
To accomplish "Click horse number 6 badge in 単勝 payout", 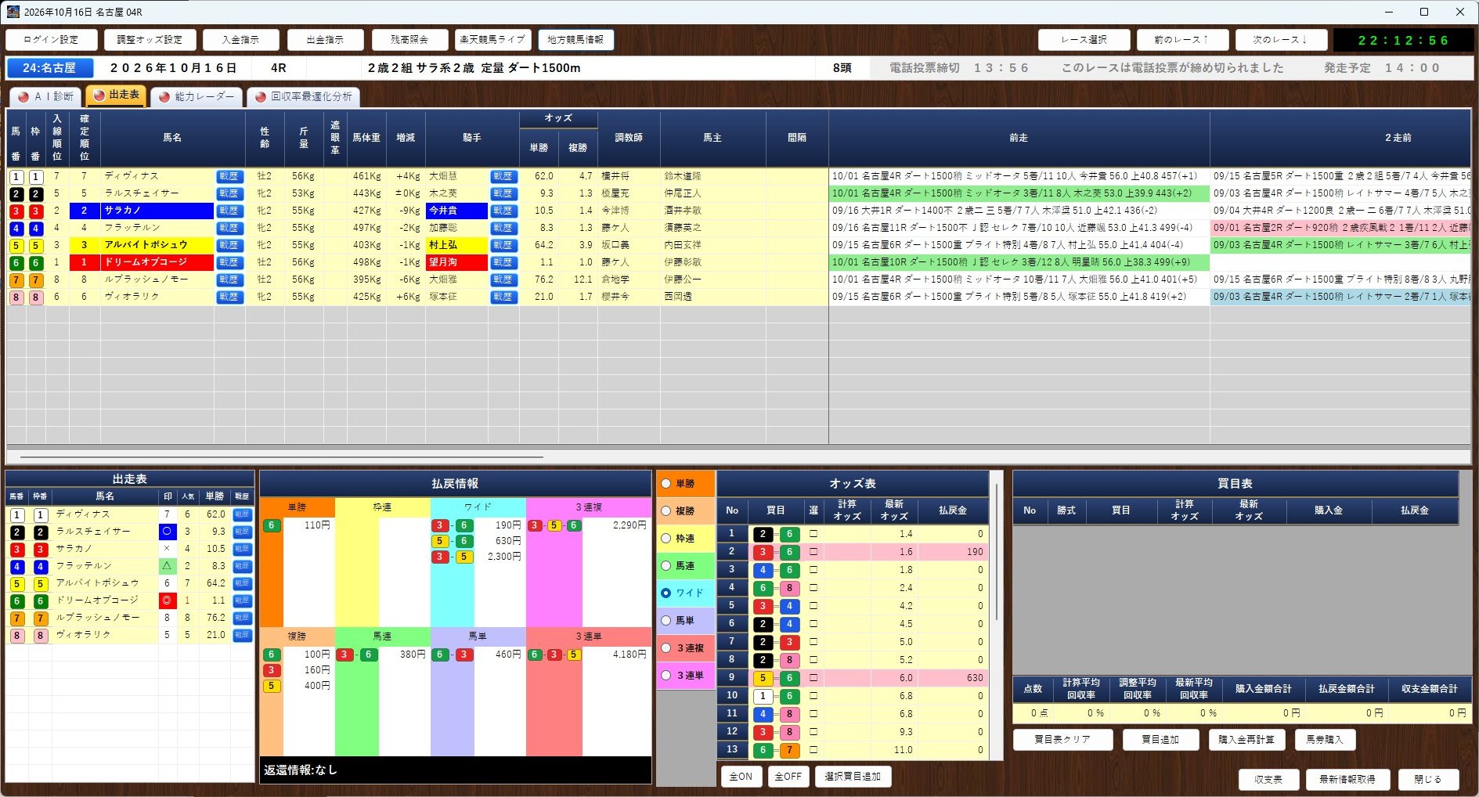I will tap(271, 525).
